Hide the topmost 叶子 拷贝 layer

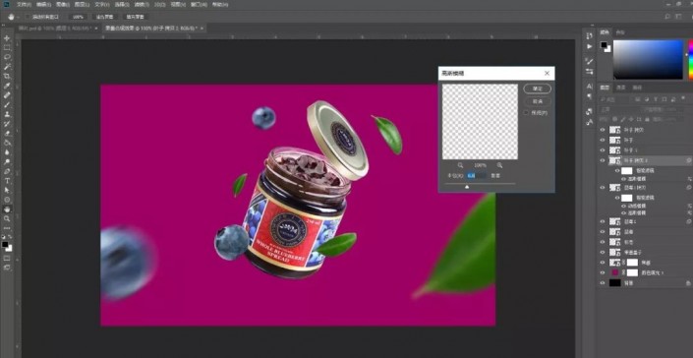(x=603, y=130)
